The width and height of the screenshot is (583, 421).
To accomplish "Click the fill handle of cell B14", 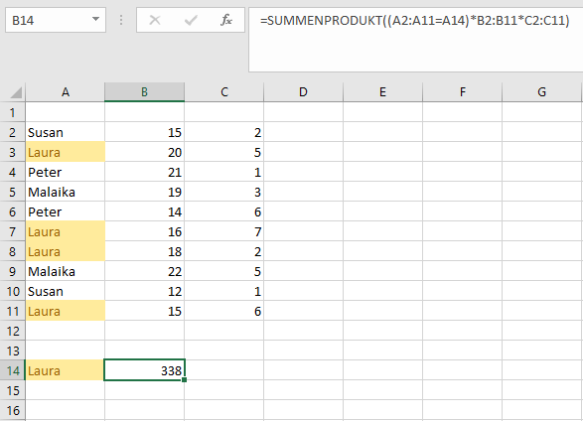I will (185, 379).
